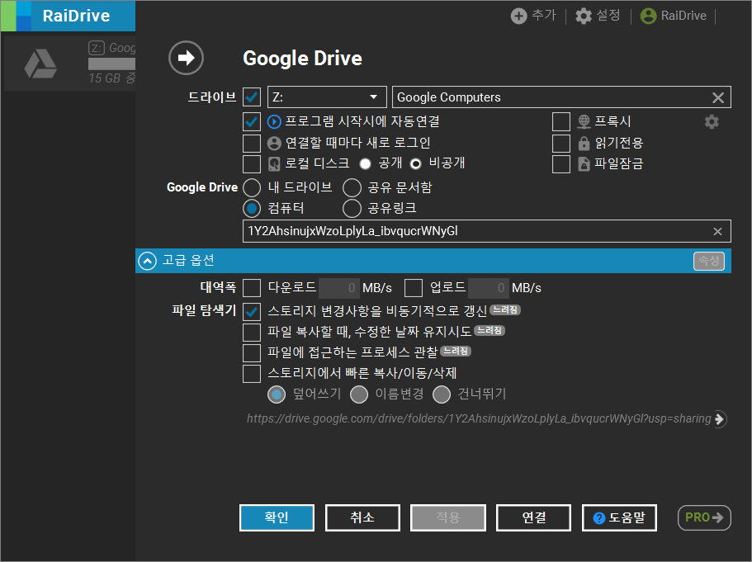Click the file lock document icon
Screen dimensions: 752x562
pyautogui.click(x=584, y=164)
